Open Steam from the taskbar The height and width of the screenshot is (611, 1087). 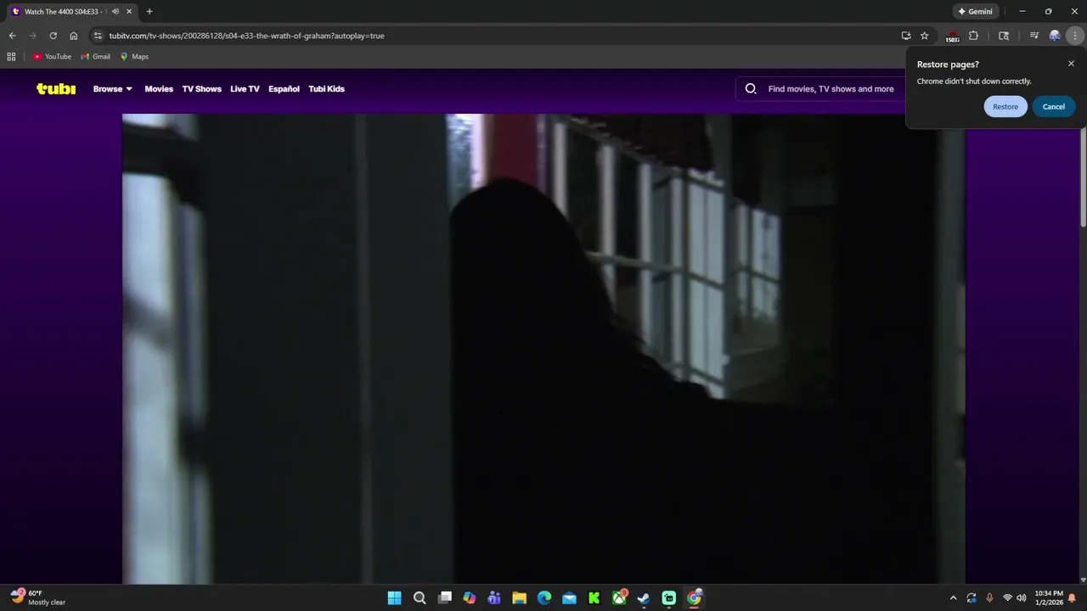pyautogui.click(x=644, y=597)
